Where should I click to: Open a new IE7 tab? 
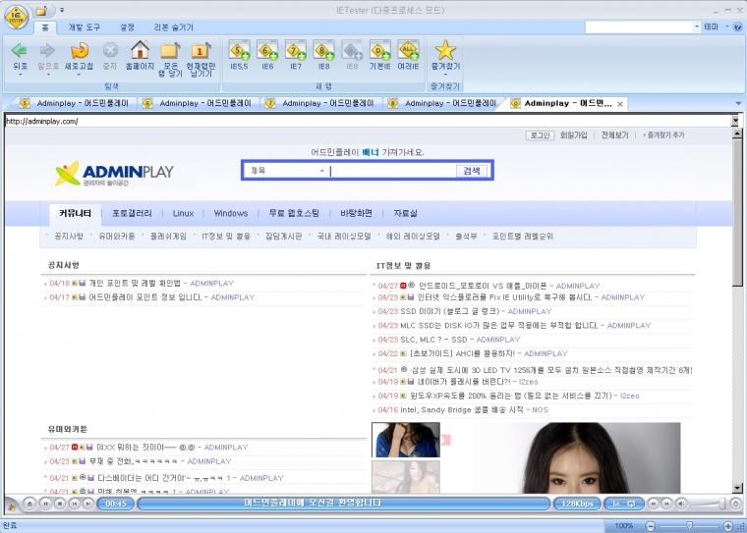click(295, 51)
